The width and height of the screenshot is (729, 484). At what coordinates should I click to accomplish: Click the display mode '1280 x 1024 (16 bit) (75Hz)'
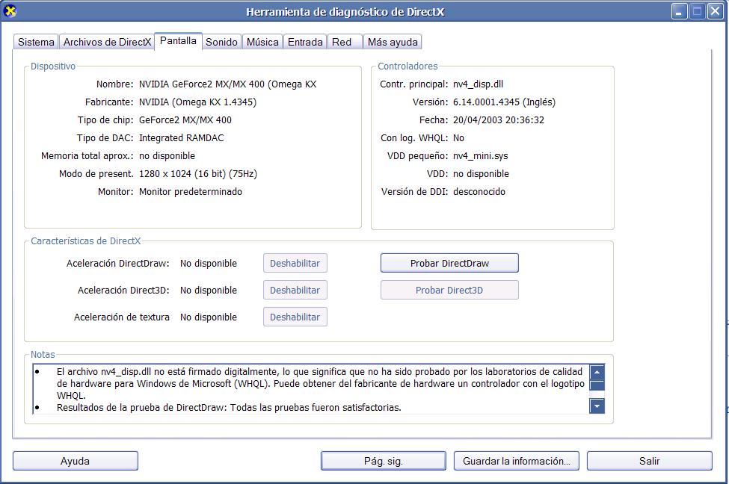point(198,174)
